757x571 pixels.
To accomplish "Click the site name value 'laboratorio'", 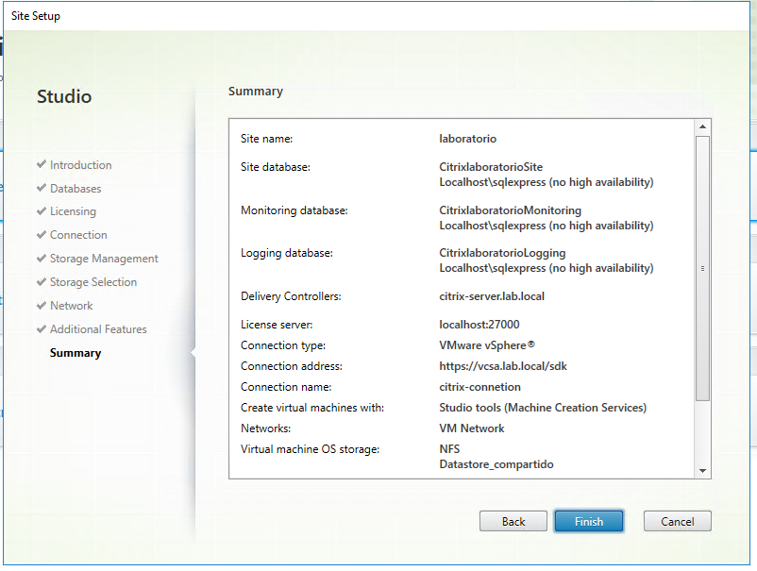I will click(x=467, y=139).
